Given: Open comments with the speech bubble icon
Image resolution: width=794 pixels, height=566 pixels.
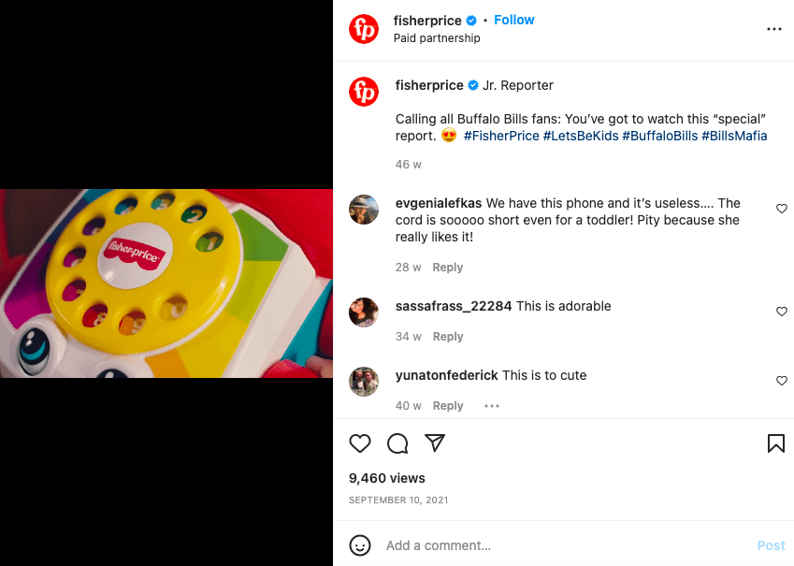Looking at the screenshot, I should click(397, 443).
